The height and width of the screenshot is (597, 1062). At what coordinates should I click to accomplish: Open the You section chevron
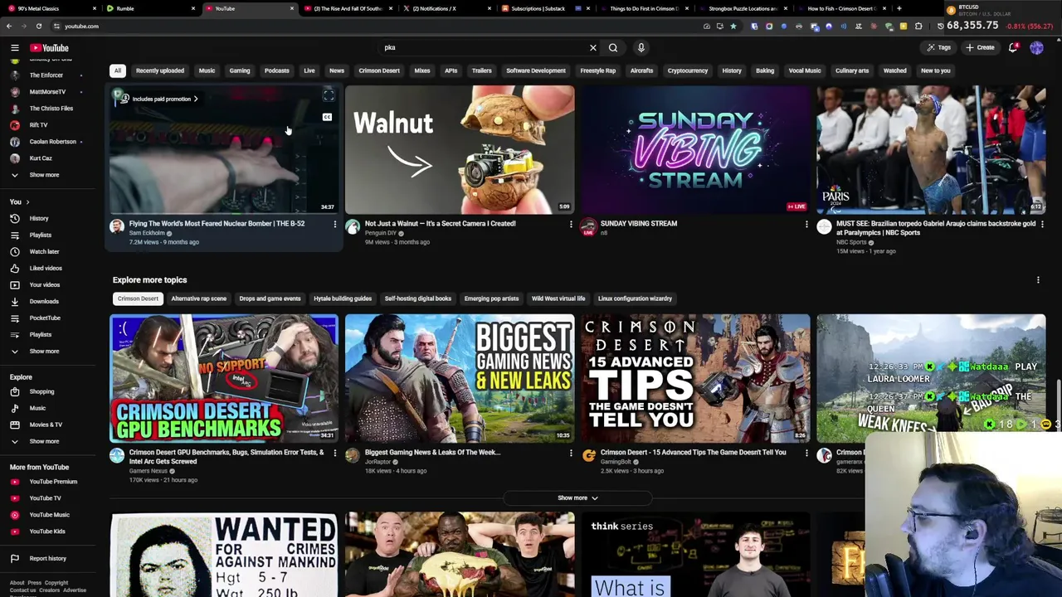(x=27, y=201)
